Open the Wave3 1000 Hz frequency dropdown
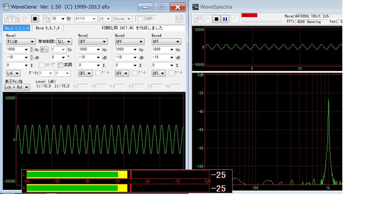 tap(126, 50)
